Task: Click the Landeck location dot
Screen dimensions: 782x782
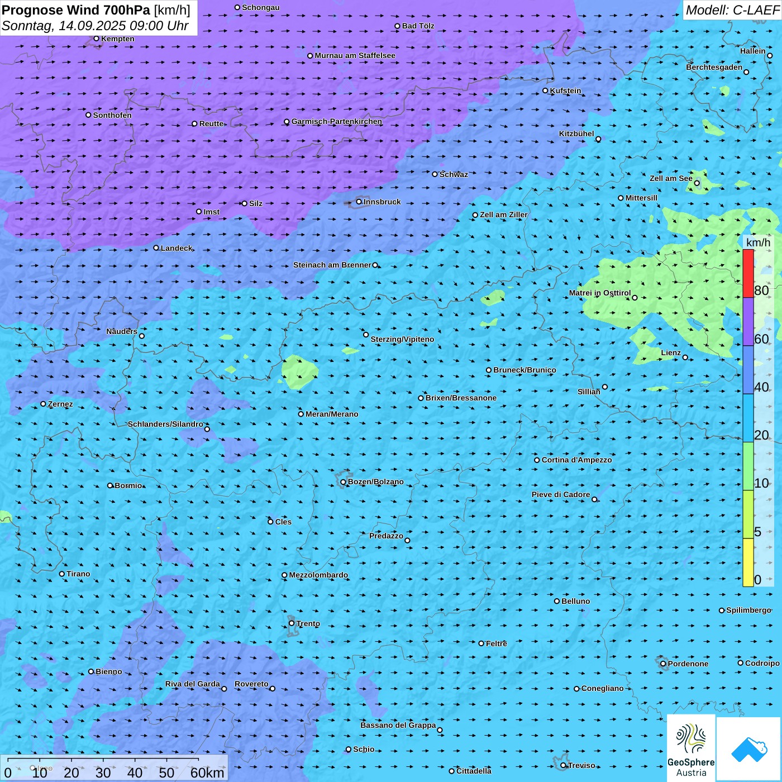Action: click(156, 248)
